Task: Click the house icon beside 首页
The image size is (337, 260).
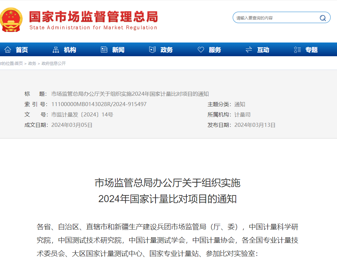Action: pyautogui.click(x=8, y=50)
